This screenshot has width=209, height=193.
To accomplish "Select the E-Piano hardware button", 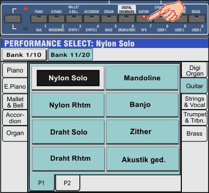I will 56,19.
